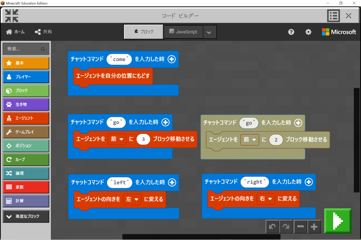This screenshot has height=240, width=361.
Task: Click the redo arrow icon
Action: 286,227
